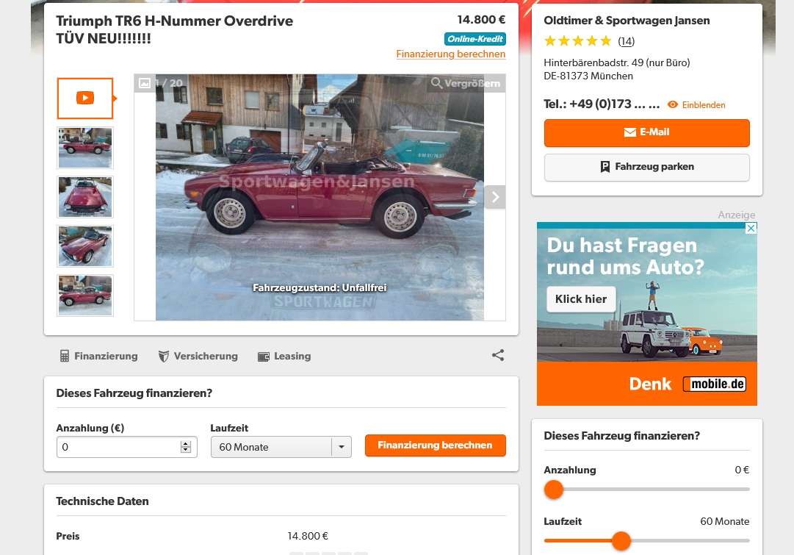This screenshot has width=794, height=555.
Task: Send seller an E-Mail
Action: click(646, 133)
